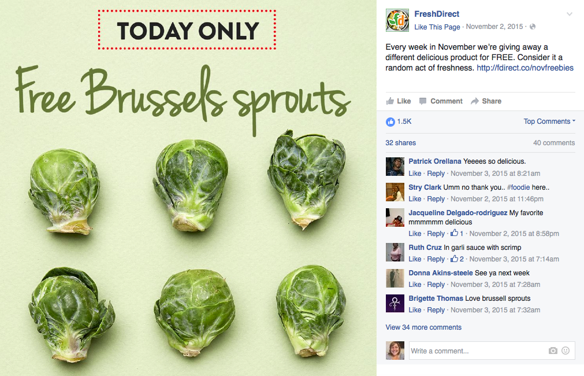Click the globe public audience icon
584x376 pixels.
[533, 27]
